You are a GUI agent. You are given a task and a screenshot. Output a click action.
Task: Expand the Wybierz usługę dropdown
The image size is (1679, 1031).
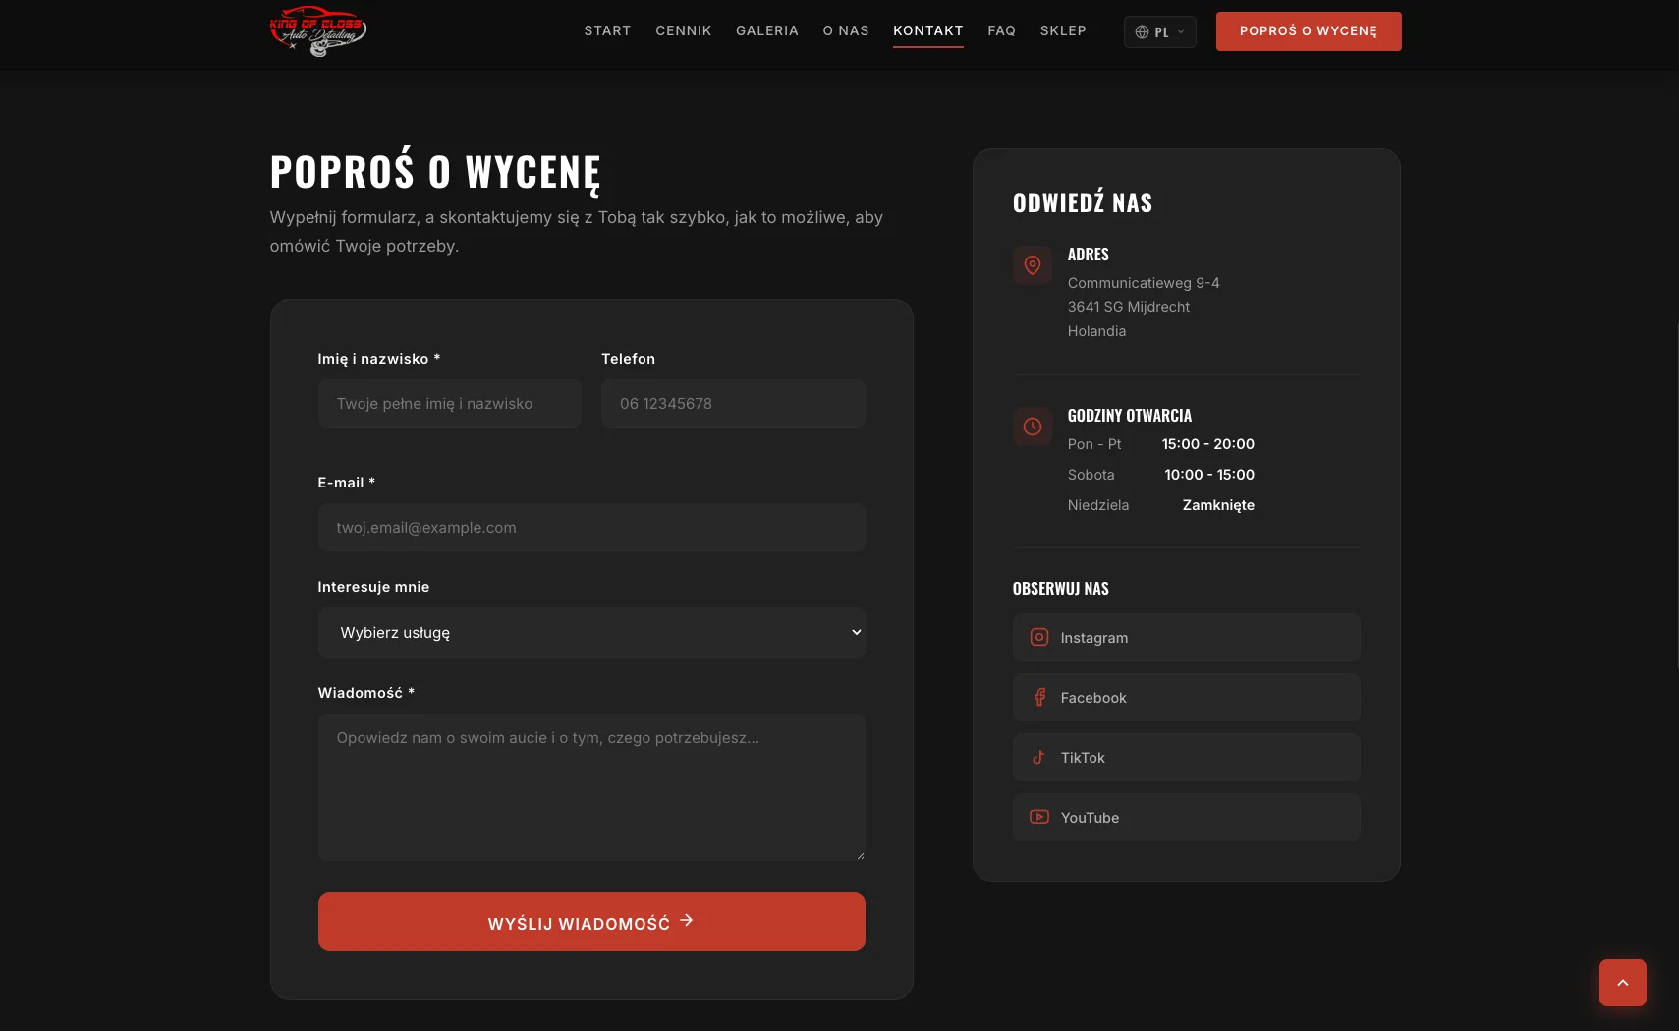tap(590, 633)
